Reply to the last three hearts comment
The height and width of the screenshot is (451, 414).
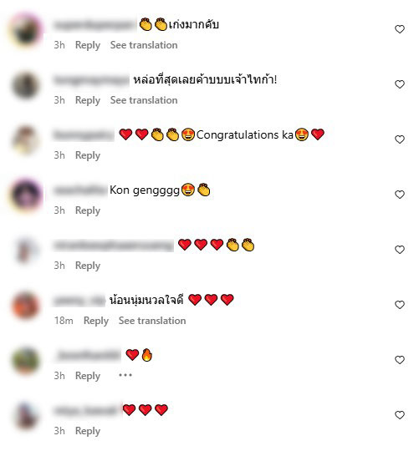(x=88, y=431)
